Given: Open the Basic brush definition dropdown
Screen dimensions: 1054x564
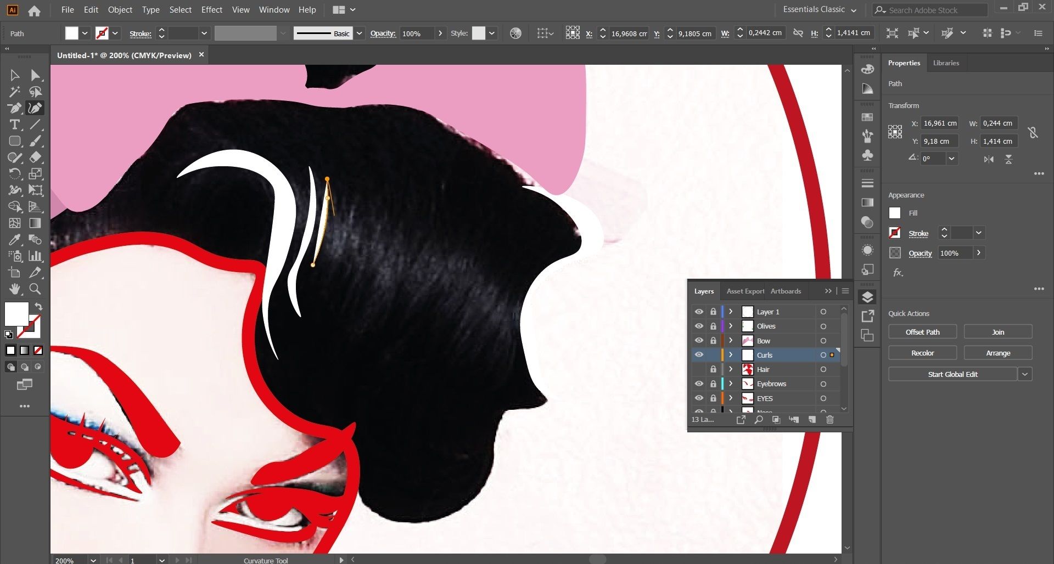Looking at the screenshot, I should 360,33.
